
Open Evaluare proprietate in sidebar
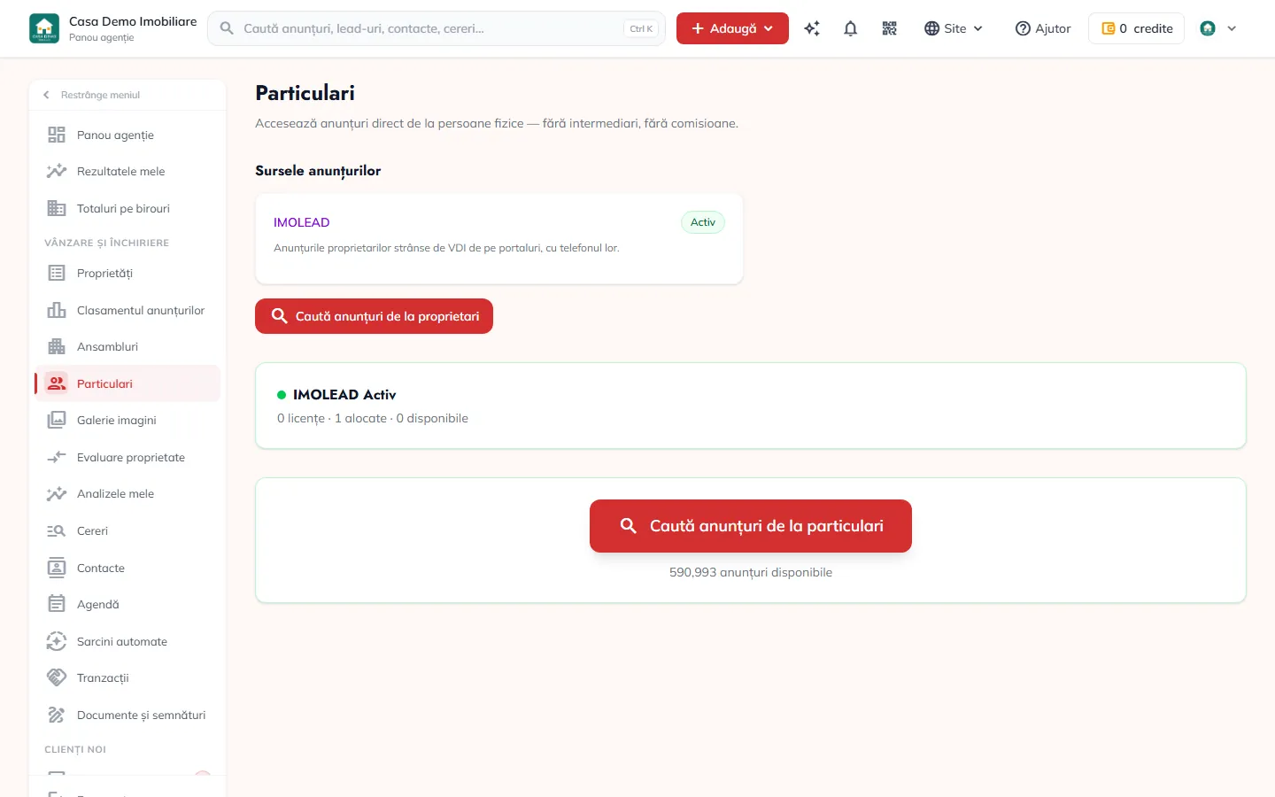tap(127, 458)
